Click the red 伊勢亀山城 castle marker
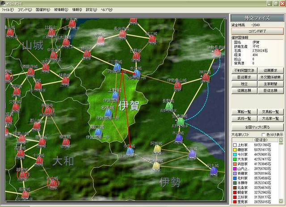Viewport: 286px width, 207px height. coord(177,86)
